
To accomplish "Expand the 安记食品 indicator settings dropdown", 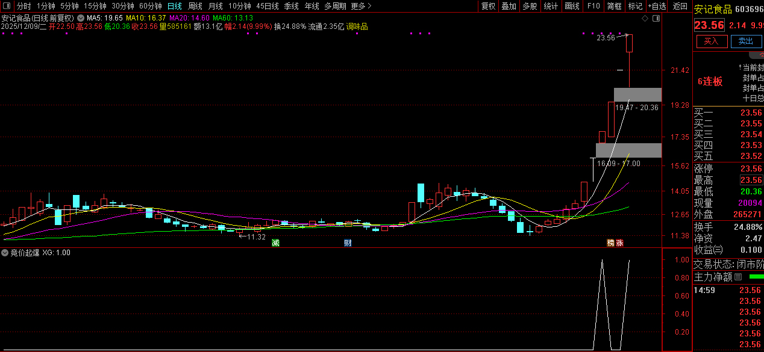I will 80,18.
